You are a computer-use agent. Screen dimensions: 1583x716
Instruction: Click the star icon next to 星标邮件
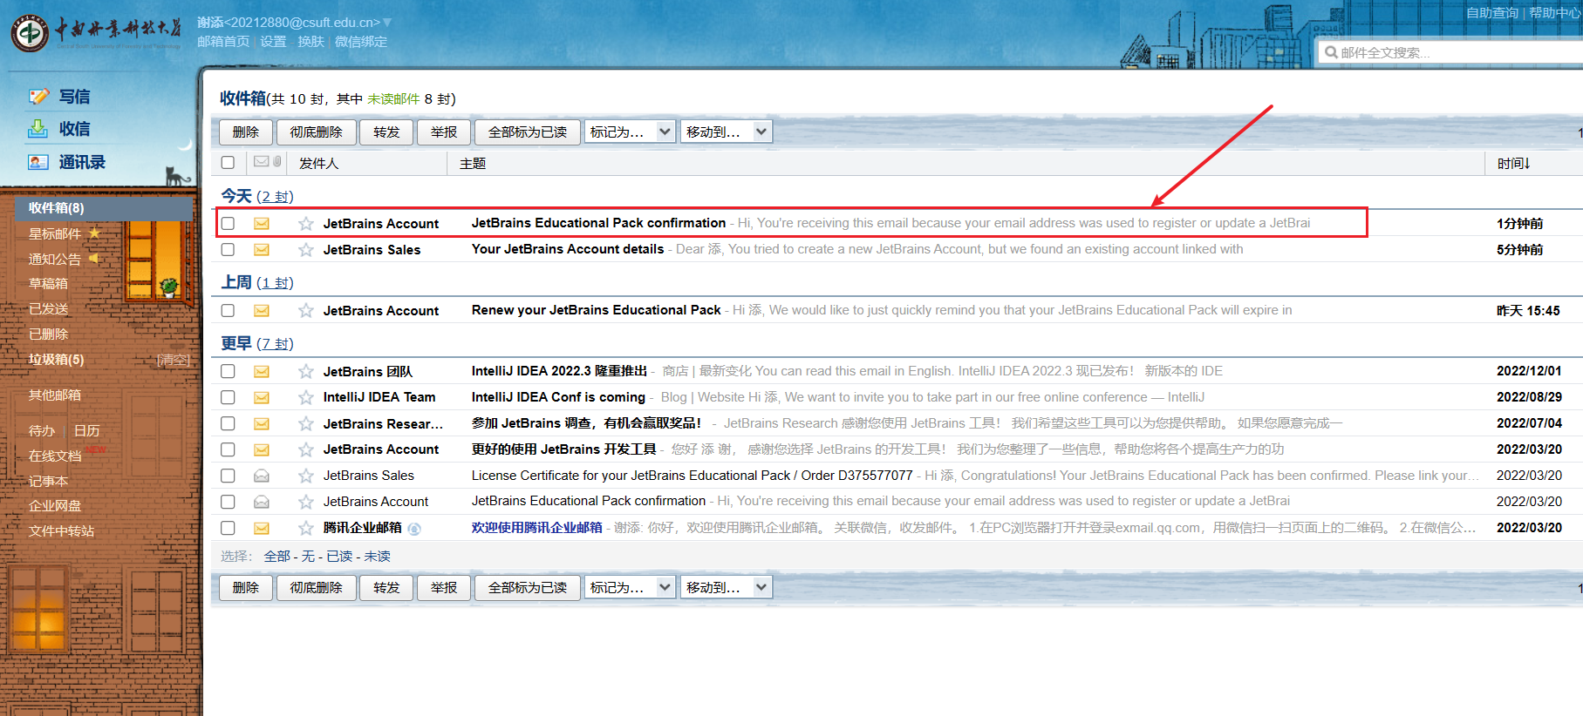(x=95, y=233)
